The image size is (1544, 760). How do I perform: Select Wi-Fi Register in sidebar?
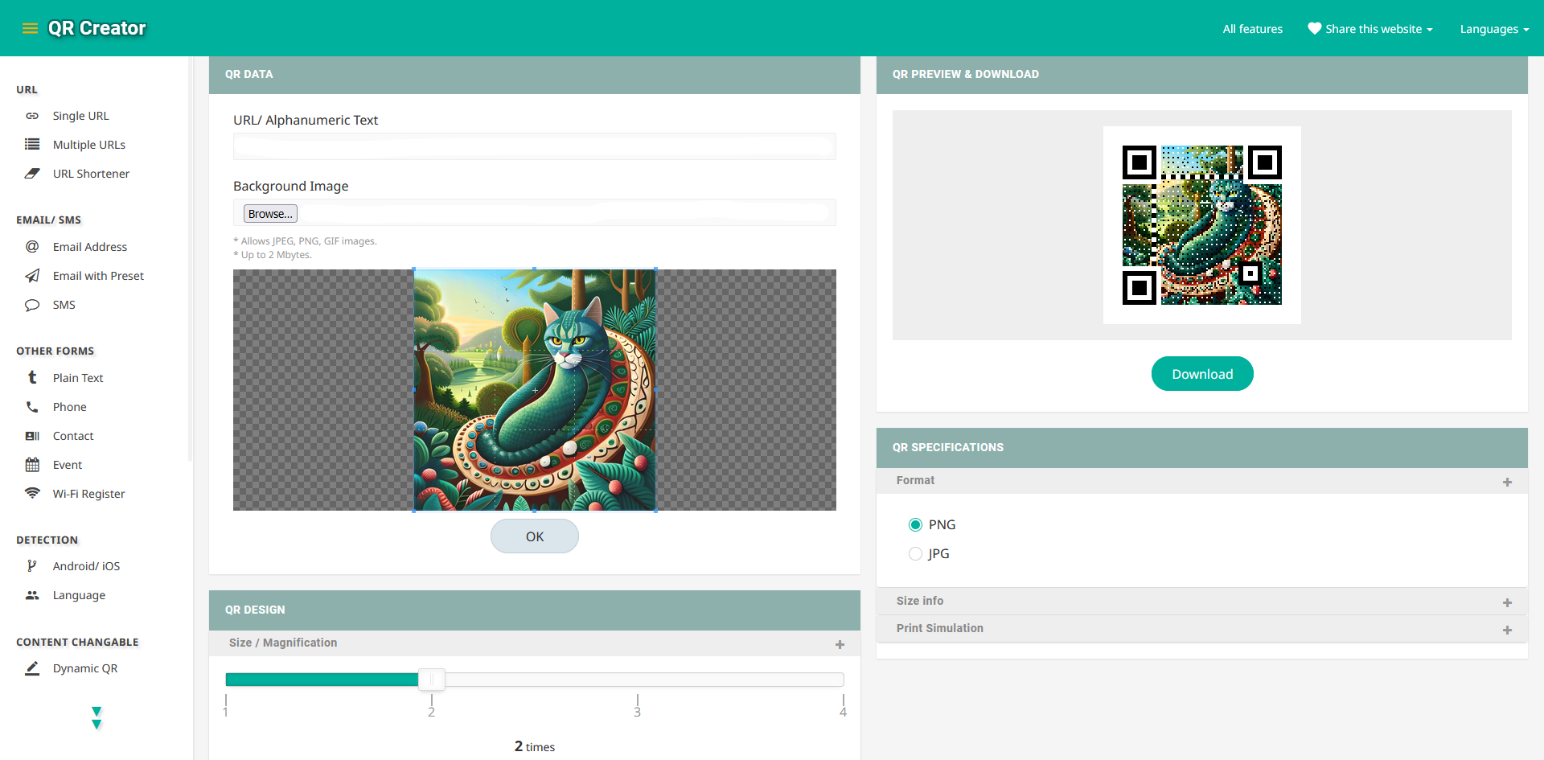point(88,494)
